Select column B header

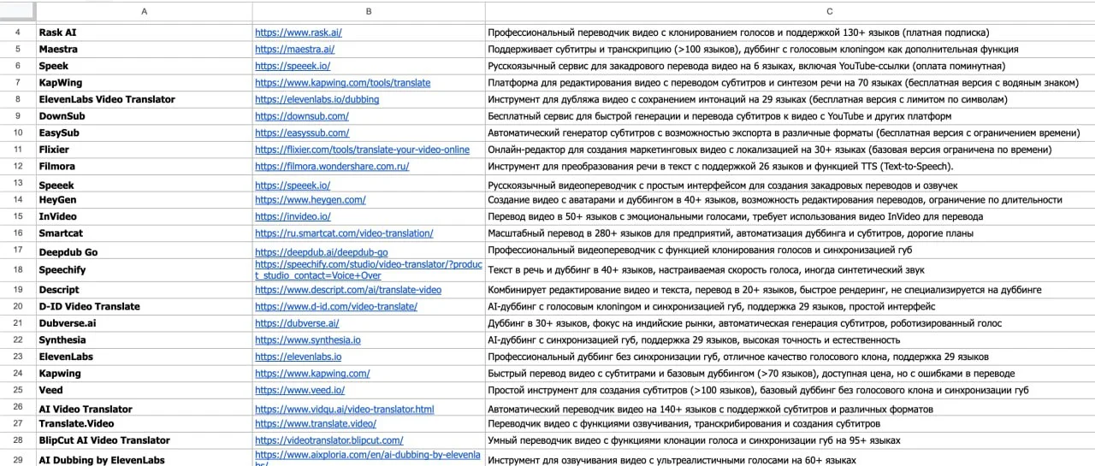tap(369, 11)
